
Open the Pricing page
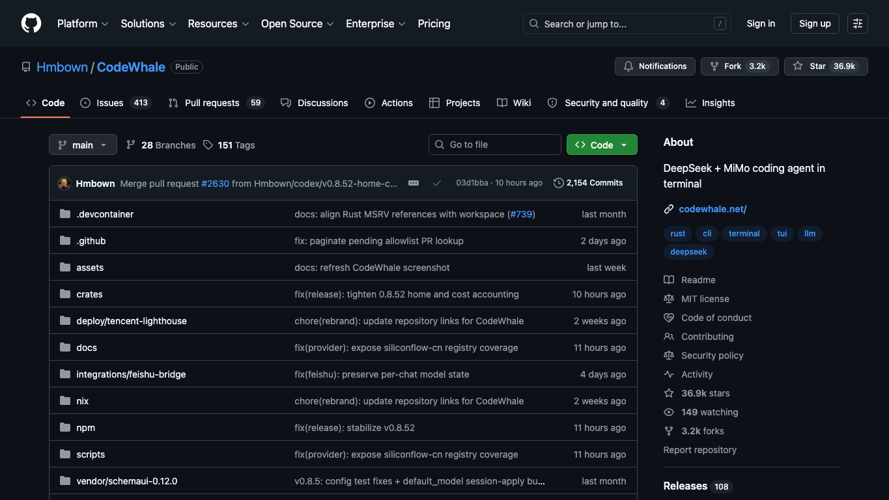[x=434, y=23]
